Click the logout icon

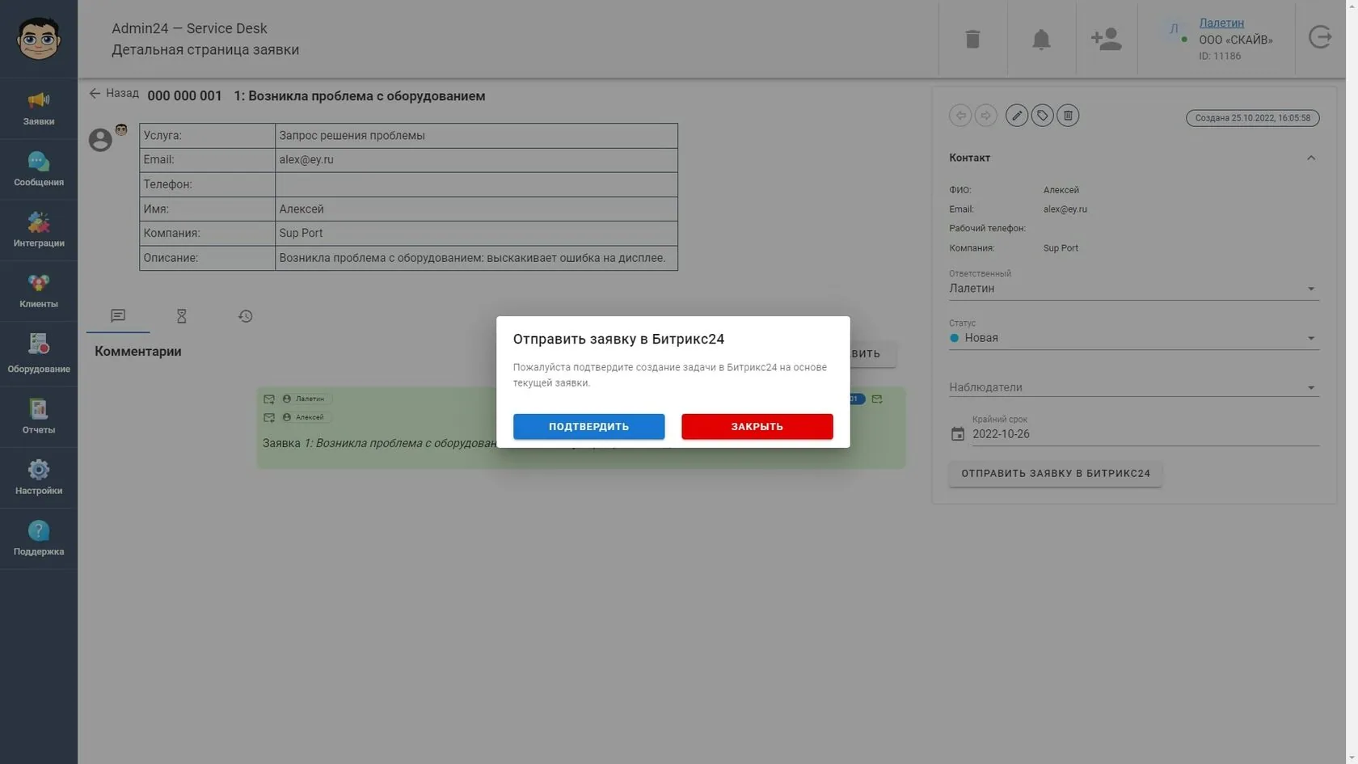point(1320,37)
